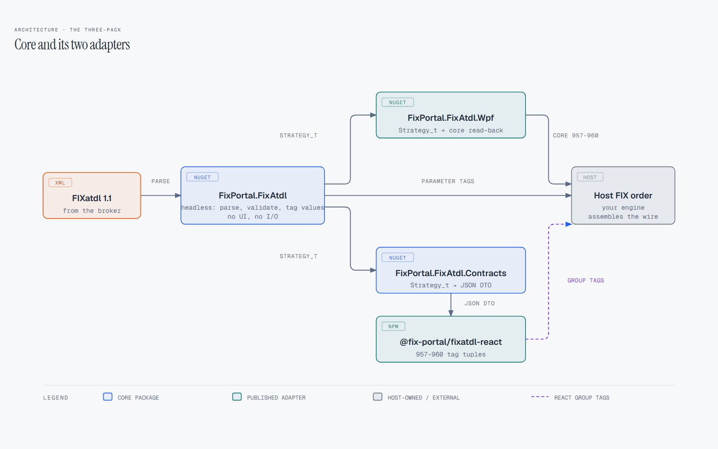Click 'Strategy_t + core read-back' text

pos(451,131)
